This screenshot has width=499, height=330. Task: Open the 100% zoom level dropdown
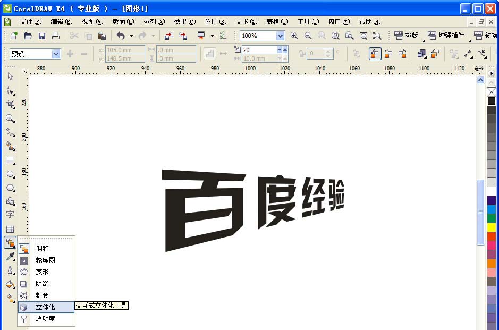[280, 36]
